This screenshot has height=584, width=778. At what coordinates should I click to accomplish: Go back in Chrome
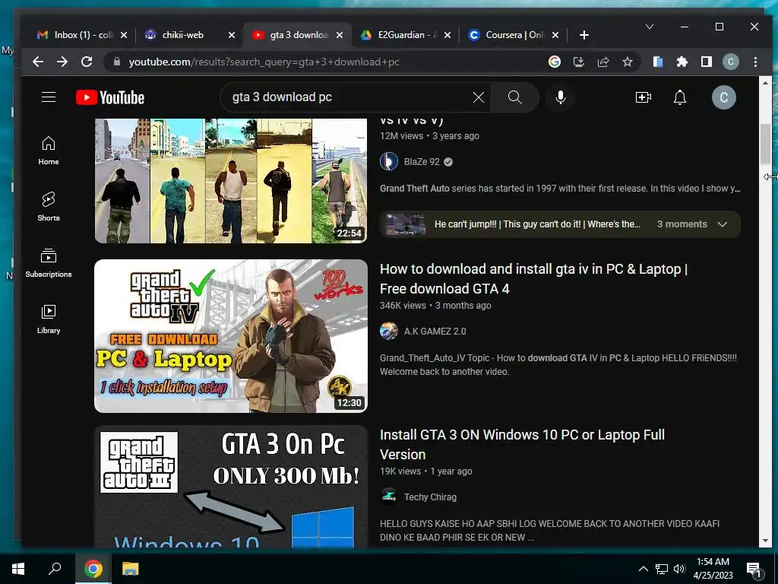coord(38,62)
